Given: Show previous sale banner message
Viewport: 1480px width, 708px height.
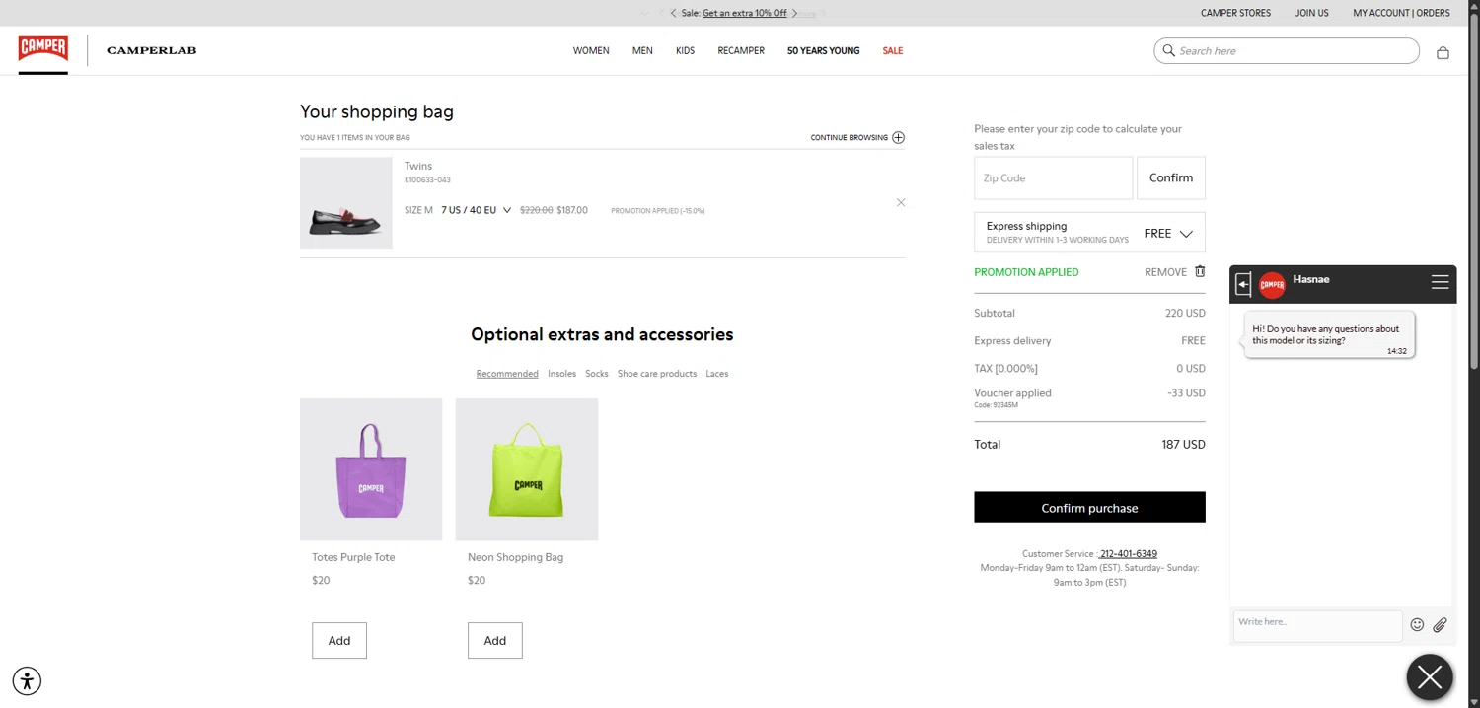Looking at the screenshot, I should [673, 13].
